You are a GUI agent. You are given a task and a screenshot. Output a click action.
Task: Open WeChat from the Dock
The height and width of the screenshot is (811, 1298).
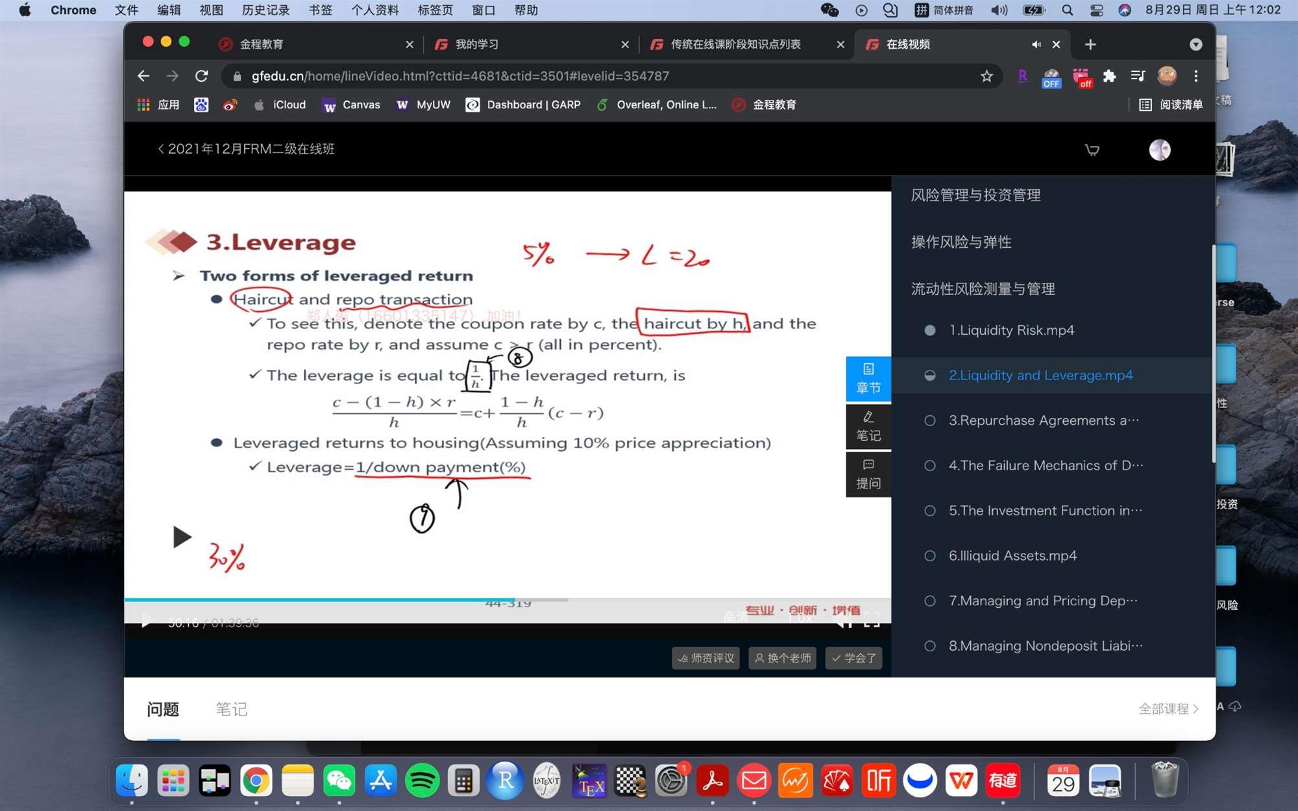click(x=339, y=781)
